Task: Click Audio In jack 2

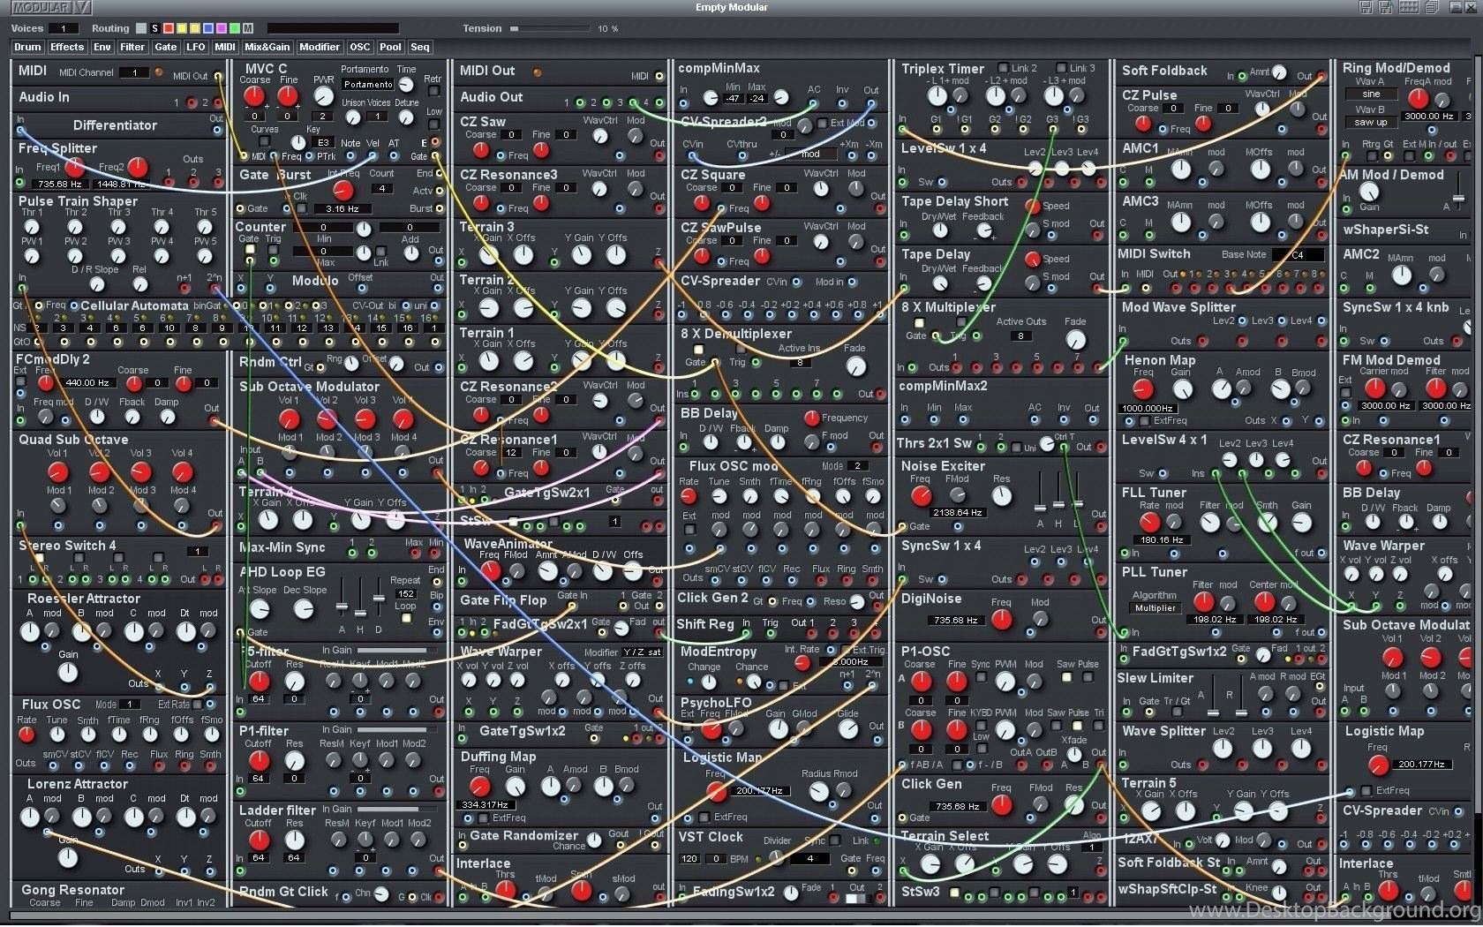Action: point(218,102)
